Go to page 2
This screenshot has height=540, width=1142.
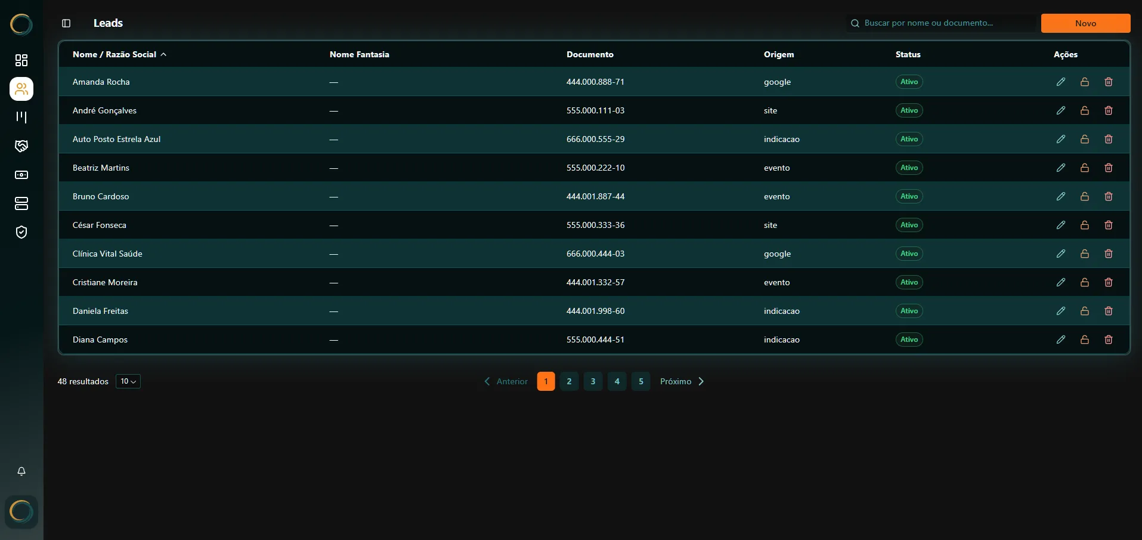(x=570, y=381)
